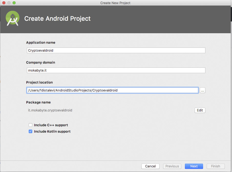This screenshot has height=172, width=232.
Task: Uncheck Include Kotlin support checkbox
Action: tap(30, 131)
